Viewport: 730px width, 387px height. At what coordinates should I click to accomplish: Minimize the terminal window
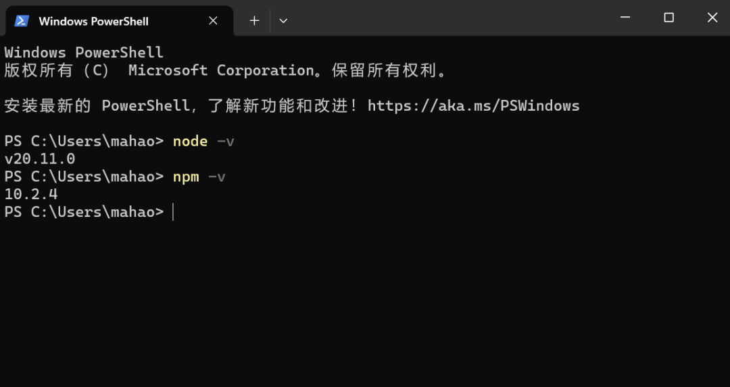click(x=625, y=18)
